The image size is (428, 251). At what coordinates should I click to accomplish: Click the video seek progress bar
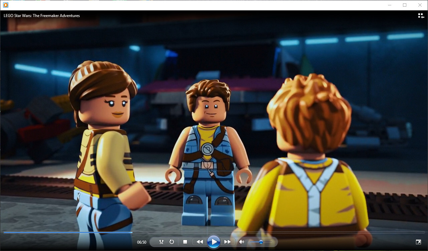(x=214, y=232)
